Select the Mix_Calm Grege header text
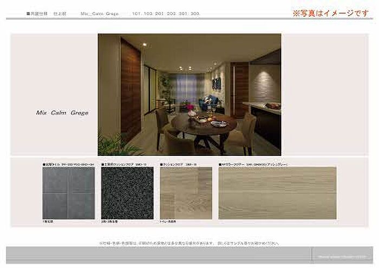This screenshot has height=268, width=379. coord(101,13)
